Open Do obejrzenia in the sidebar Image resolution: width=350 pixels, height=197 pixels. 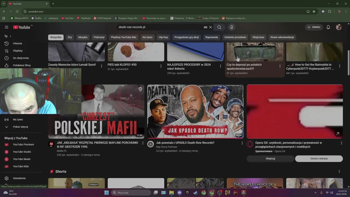pyautogui.click(x=21, y=58)
